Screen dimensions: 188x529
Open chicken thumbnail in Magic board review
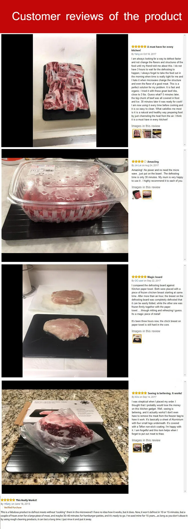(x=137, y=339)
